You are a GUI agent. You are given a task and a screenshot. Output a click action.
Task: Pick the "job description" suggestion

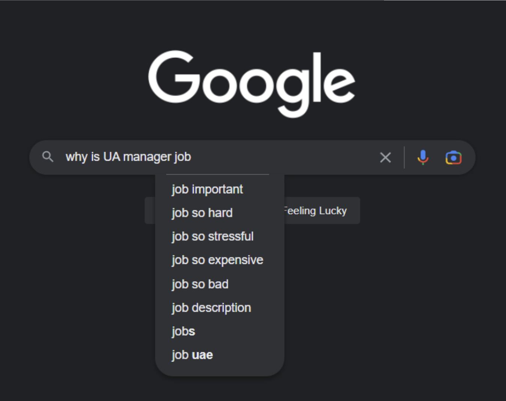coord(220,308)
